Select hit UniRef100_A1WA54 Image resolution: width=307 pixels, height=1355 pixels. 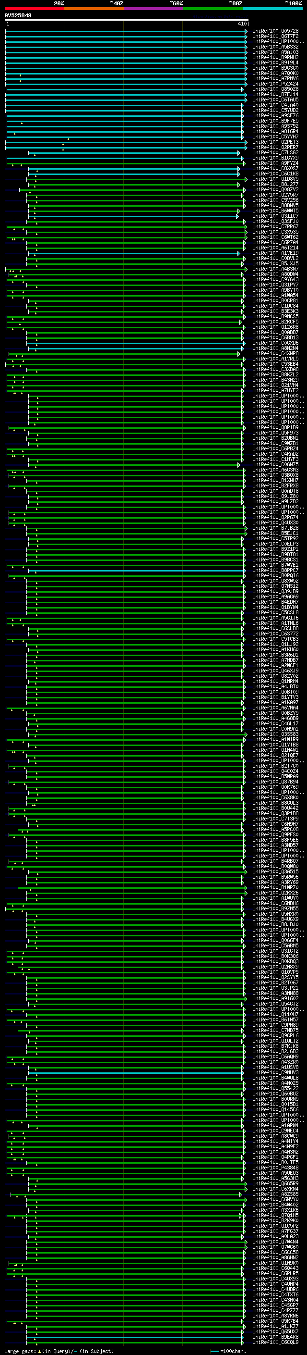275,295
